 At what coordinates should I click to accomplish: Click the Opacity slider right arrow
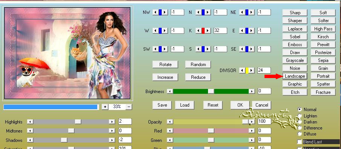tap(252, 122)
